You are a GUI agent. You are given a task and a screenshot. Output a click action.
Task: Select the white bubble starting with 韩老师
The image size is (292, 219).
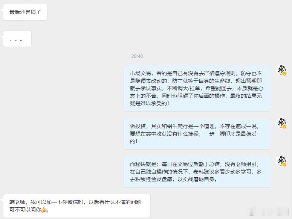(77, 206)
